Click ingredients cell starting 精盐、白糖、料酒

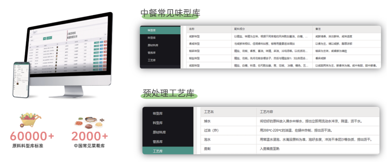tap(272, 66)
